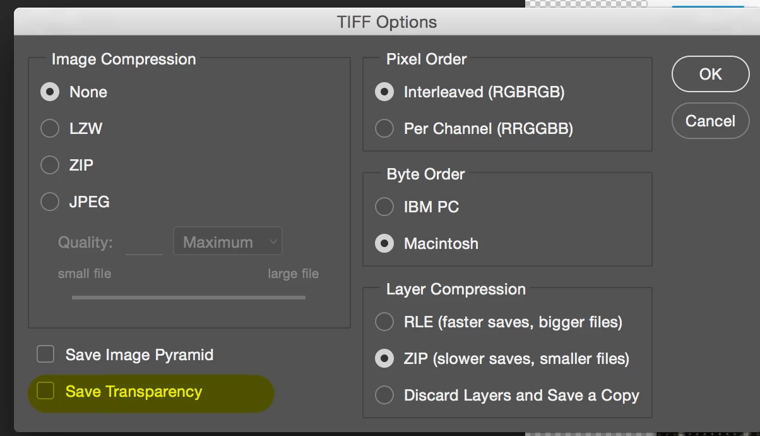The image size is (760, 436).
Task: Click the Save Transparency label text
Action: 134,392
